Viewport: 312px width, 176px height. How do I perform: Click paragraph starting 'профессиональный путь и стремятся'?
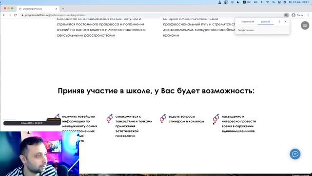tap(199, 27)
